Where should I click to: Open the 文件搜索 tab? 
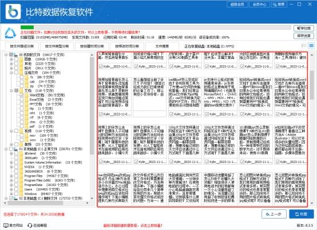pyautogui.click(x=162, y=46)
